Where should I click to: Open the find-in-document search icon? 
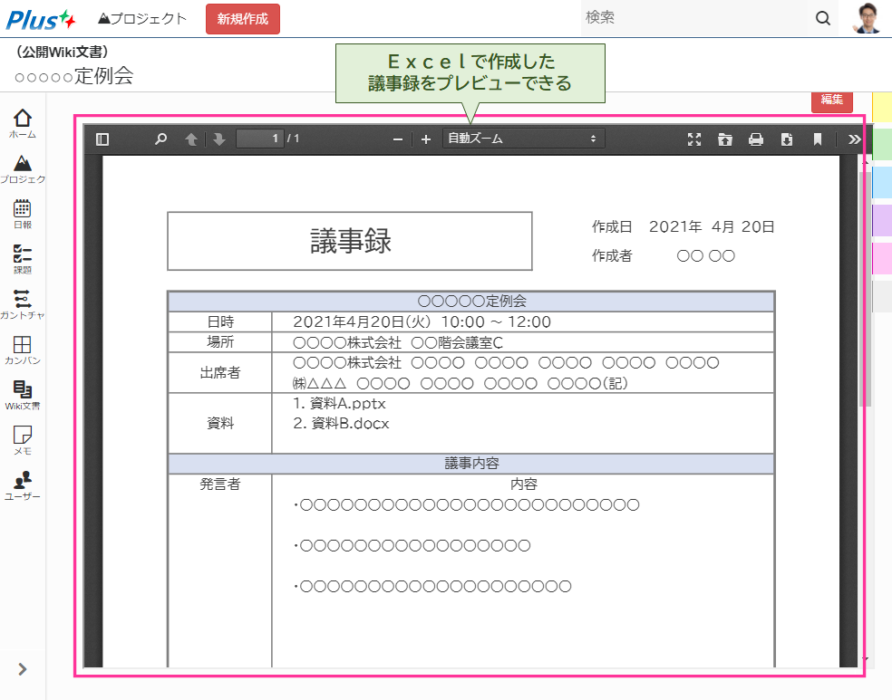[160, 139]
